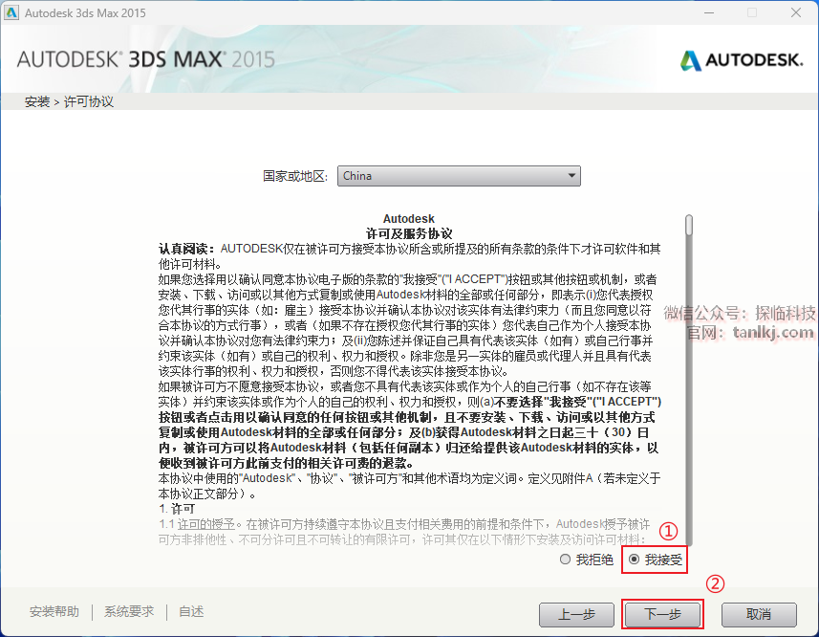Close the installer window
The height and width of the screenshot is (637, 819).
point(795,12)
